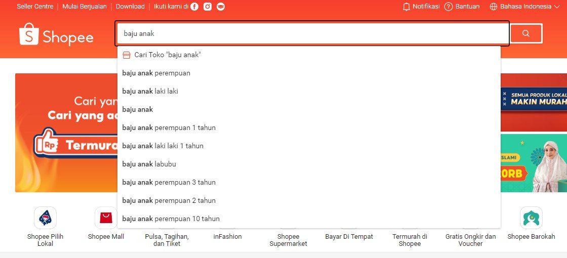
Task: Click the orange search magnifier button
Action: 526,33
